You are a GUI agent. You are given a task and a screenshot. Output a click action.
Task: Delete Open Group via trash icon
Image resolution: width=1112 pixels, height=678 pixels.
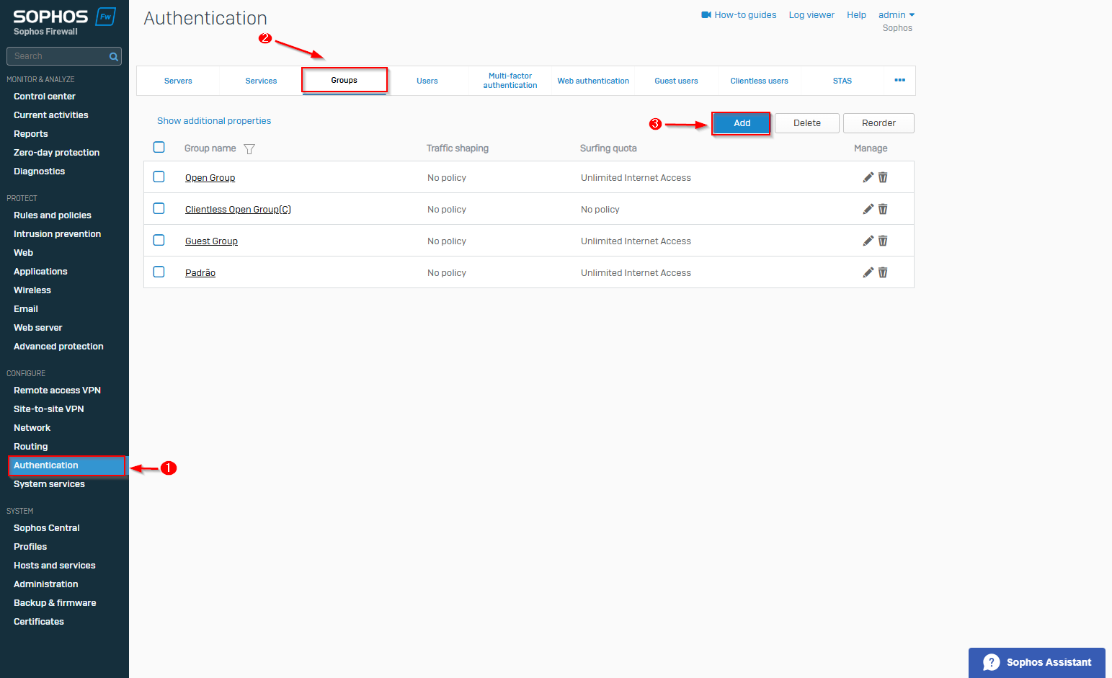(883, 177)
